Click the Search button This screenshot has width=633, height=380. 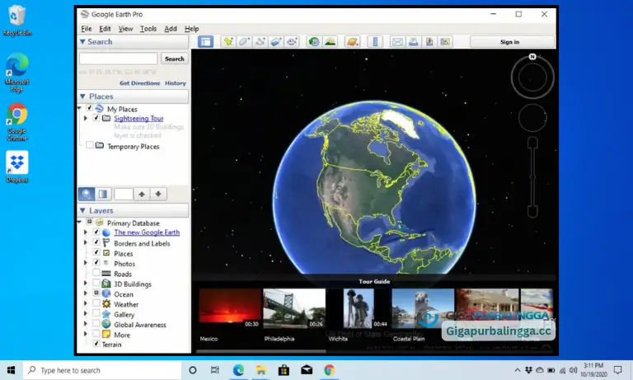(x=175, y=59)
